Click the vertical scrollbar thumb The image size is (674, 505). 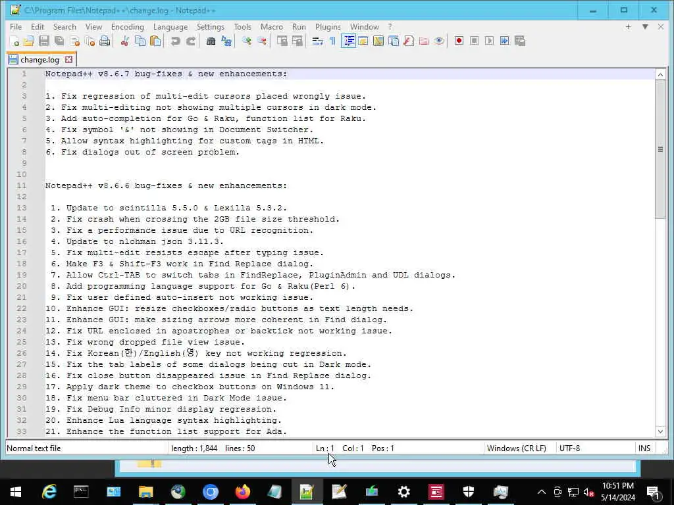[660, 149]
